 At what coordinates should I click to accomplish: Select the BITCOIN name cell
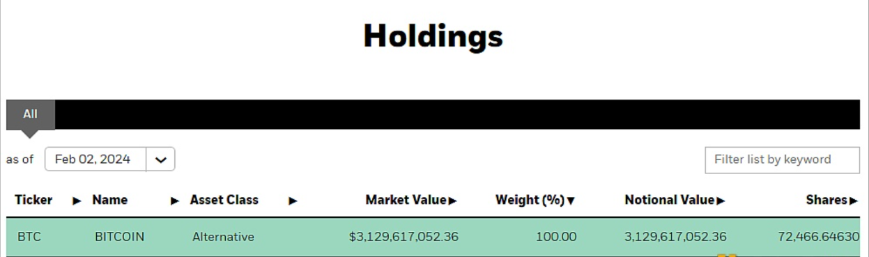(120, 237)
